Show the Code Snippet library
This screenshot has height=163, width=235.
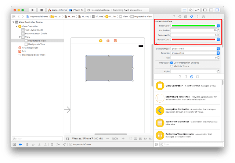(x=186, y=77)
